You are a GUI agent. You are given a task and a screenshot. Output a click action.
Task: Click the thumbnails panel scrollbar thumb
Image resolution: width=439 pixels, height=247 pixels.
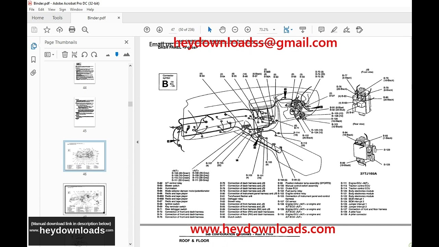[x=130, y=104]
